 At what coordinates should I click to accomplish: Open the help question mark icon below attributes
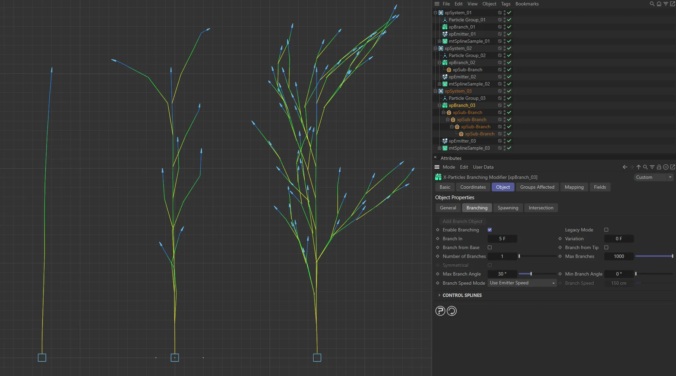click(x=440, y=311)
